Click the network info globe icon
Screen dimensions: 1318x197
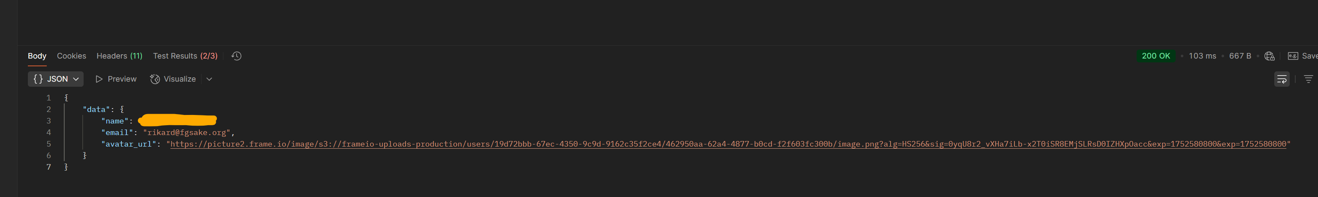coord(1270,56)
